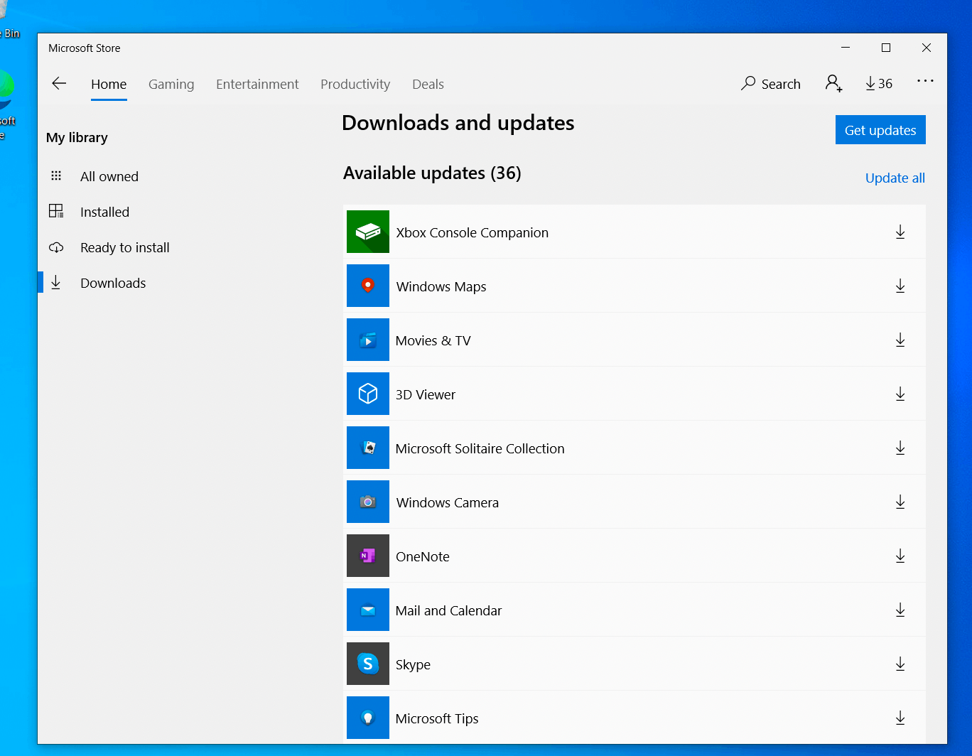
Task: Download the Microsoft Solitaire Collection update
Action: coord(900,448)
